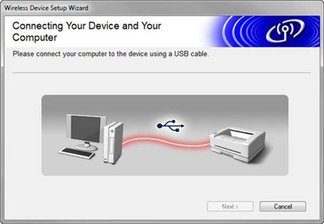
Task: Click the horizontal separator line below instructions
Action: pos(161,73)
